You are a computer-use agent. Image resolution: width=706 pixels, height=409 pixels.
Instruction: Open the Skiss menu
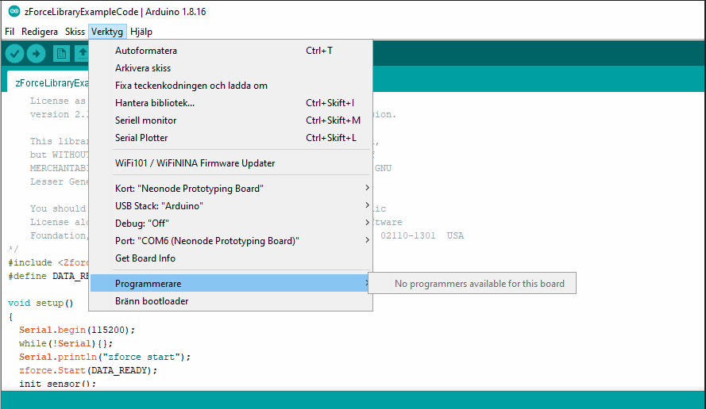coord(75,32)
